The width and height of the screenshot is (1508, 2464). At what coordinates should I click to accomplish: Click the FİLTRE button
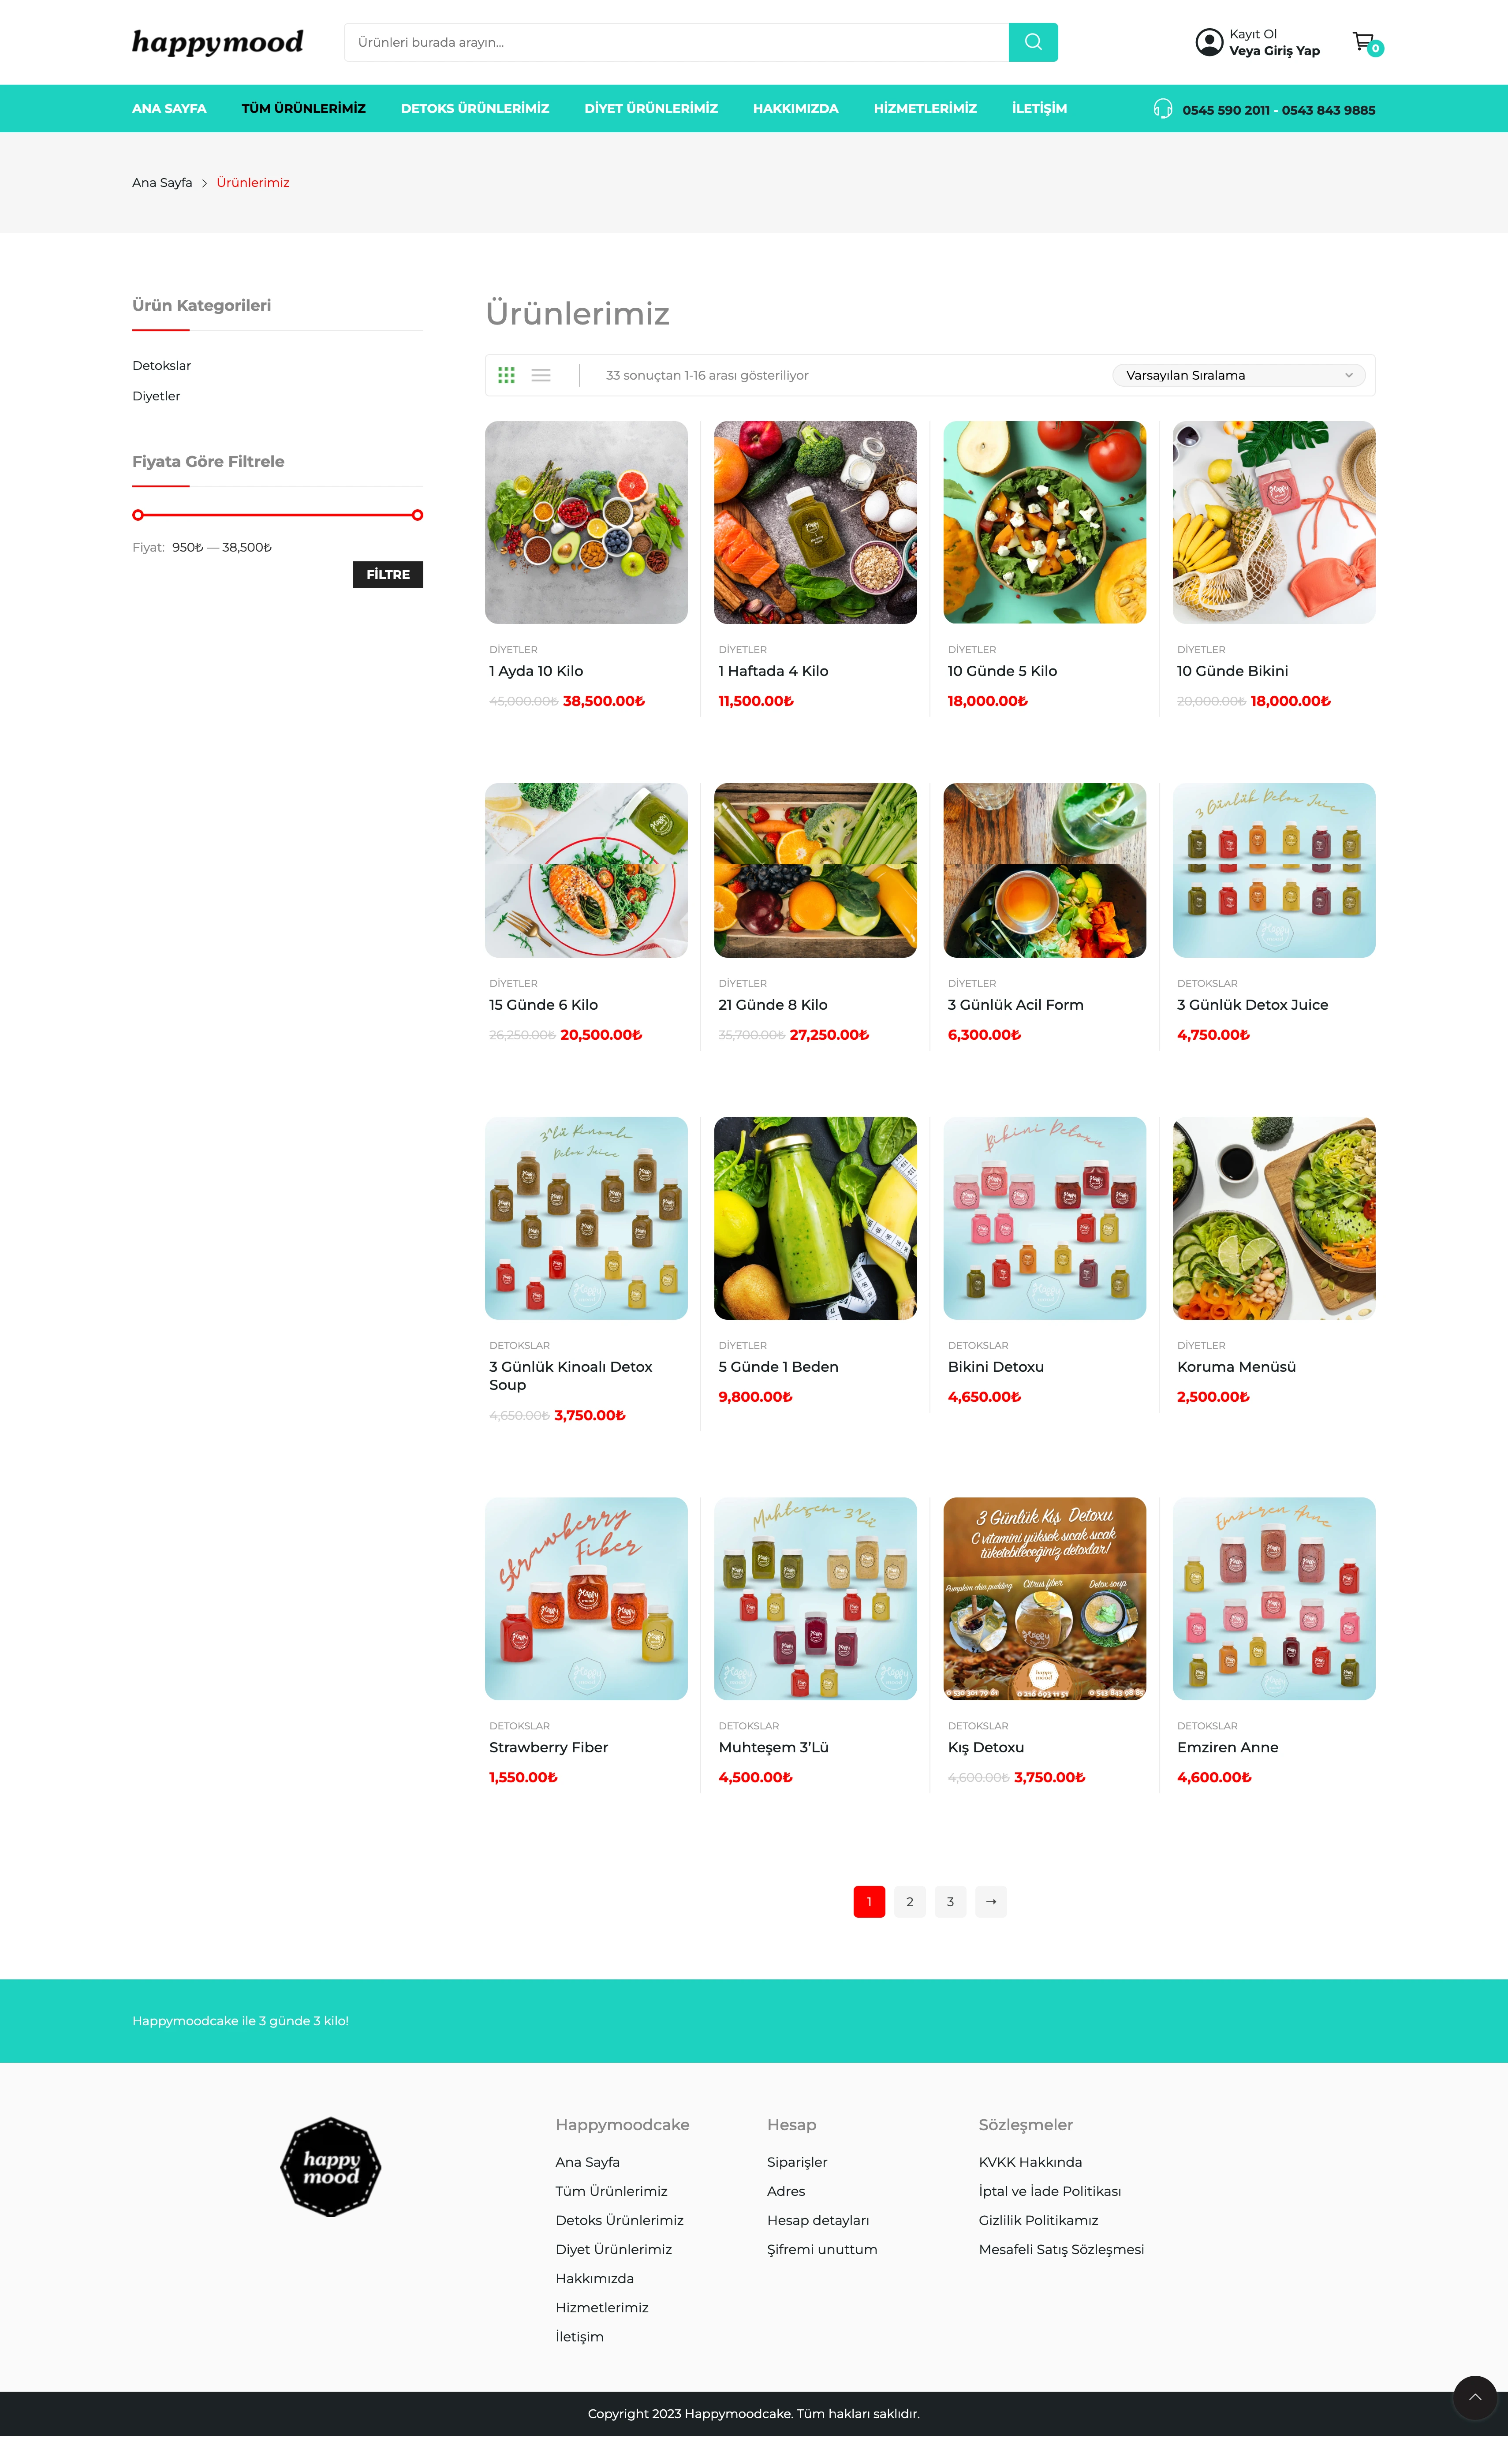[388, 574]
